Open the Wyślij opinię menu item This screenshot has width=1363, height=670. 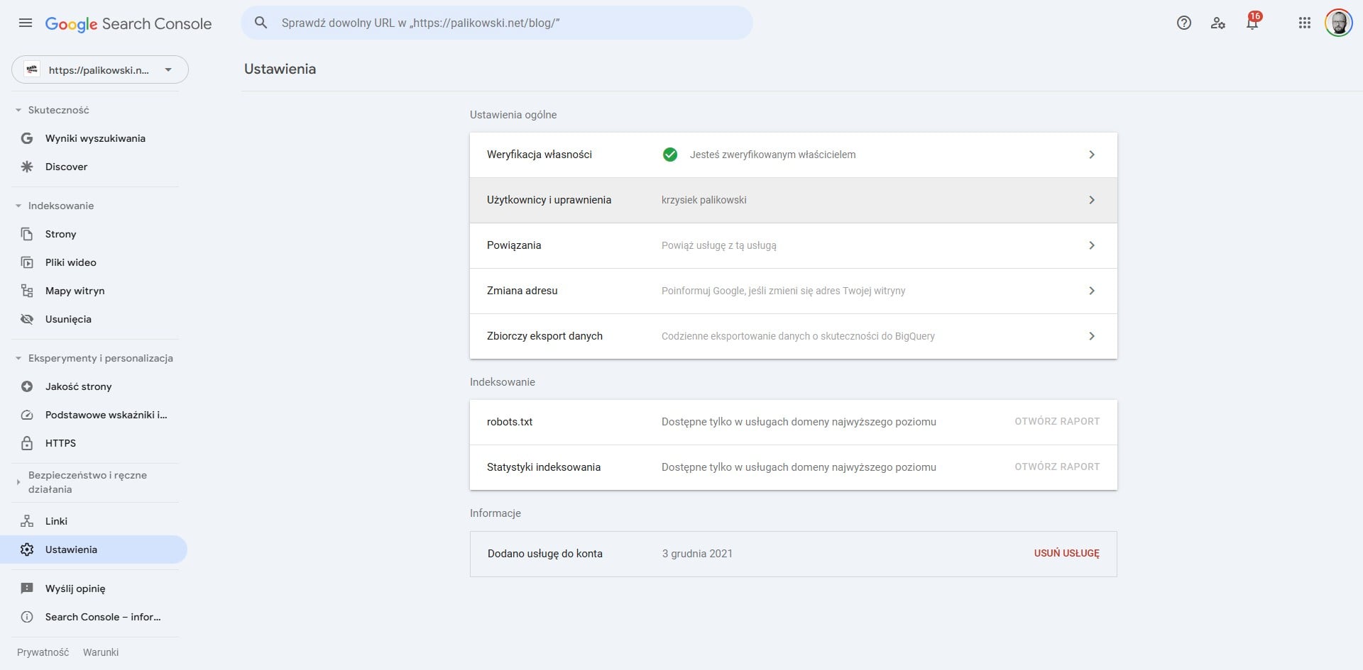point(75,588)
